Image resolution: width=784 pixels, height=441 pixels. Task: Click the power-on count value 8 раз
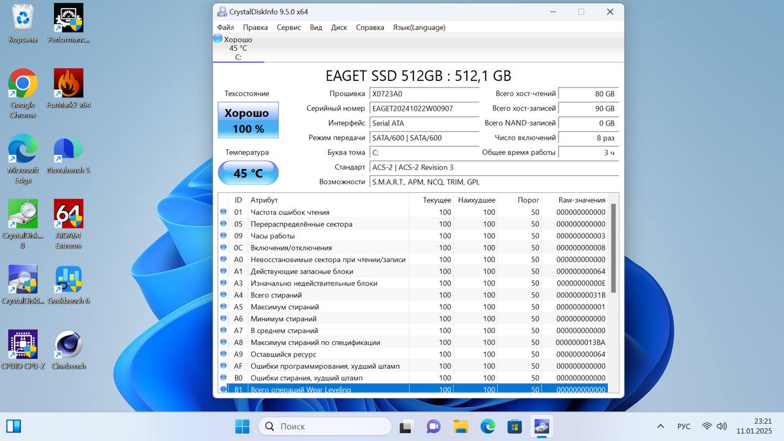[589, 138]
